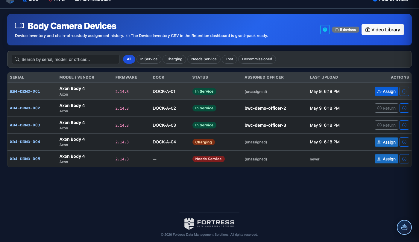The height and width of the screenshot is (242, 419).
Task: Click the In Service badge for AB4-DEMO-001
Action: pos(204,91)
